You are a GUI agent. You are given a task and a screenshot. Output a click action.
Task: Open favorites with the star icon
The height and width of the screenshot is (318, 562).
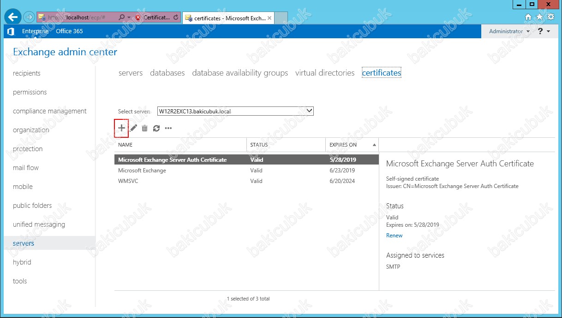[x=540, y=17]
